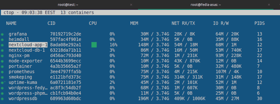This screenshot has height=104, width=280.
Task: Click the 314K / 311K network value
Action: coord(189,77)
